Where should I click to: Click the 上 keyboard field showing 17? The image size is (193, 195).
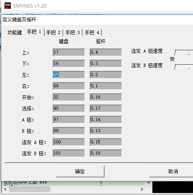click(69, 52)
